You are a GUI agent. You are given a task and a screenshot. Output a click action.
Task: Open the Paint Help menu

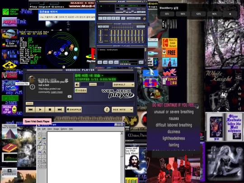pyautogui.click(x=71, y=129)
